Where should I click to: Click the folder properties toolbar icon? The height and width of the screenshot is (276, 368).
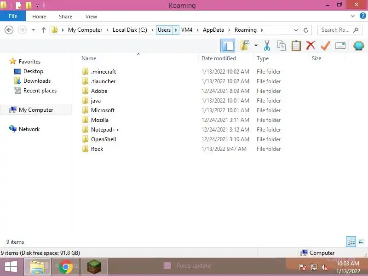(245, 46)
